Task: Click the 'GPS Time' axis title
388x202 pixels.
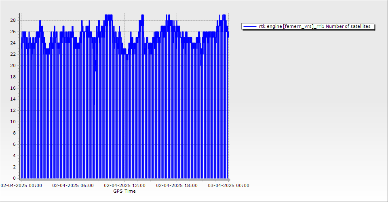Action: [x=124, y=191]
